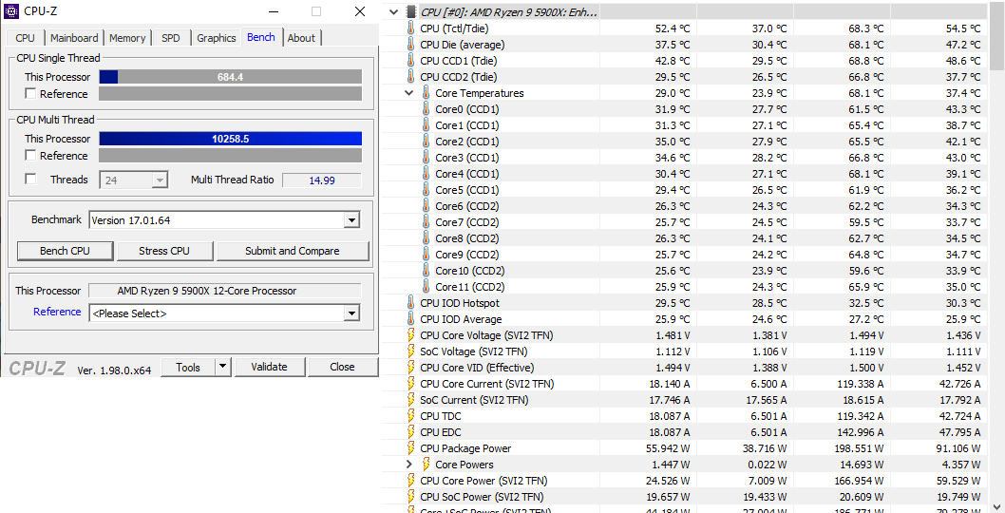Click lightning icon beside SoC Voltage

(x=411, y=351)
